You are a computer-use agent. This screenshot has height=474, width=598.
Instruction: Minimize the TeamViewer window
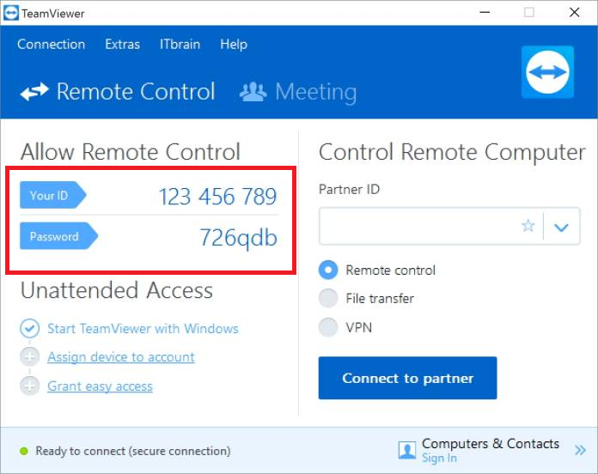pos(485,12)
